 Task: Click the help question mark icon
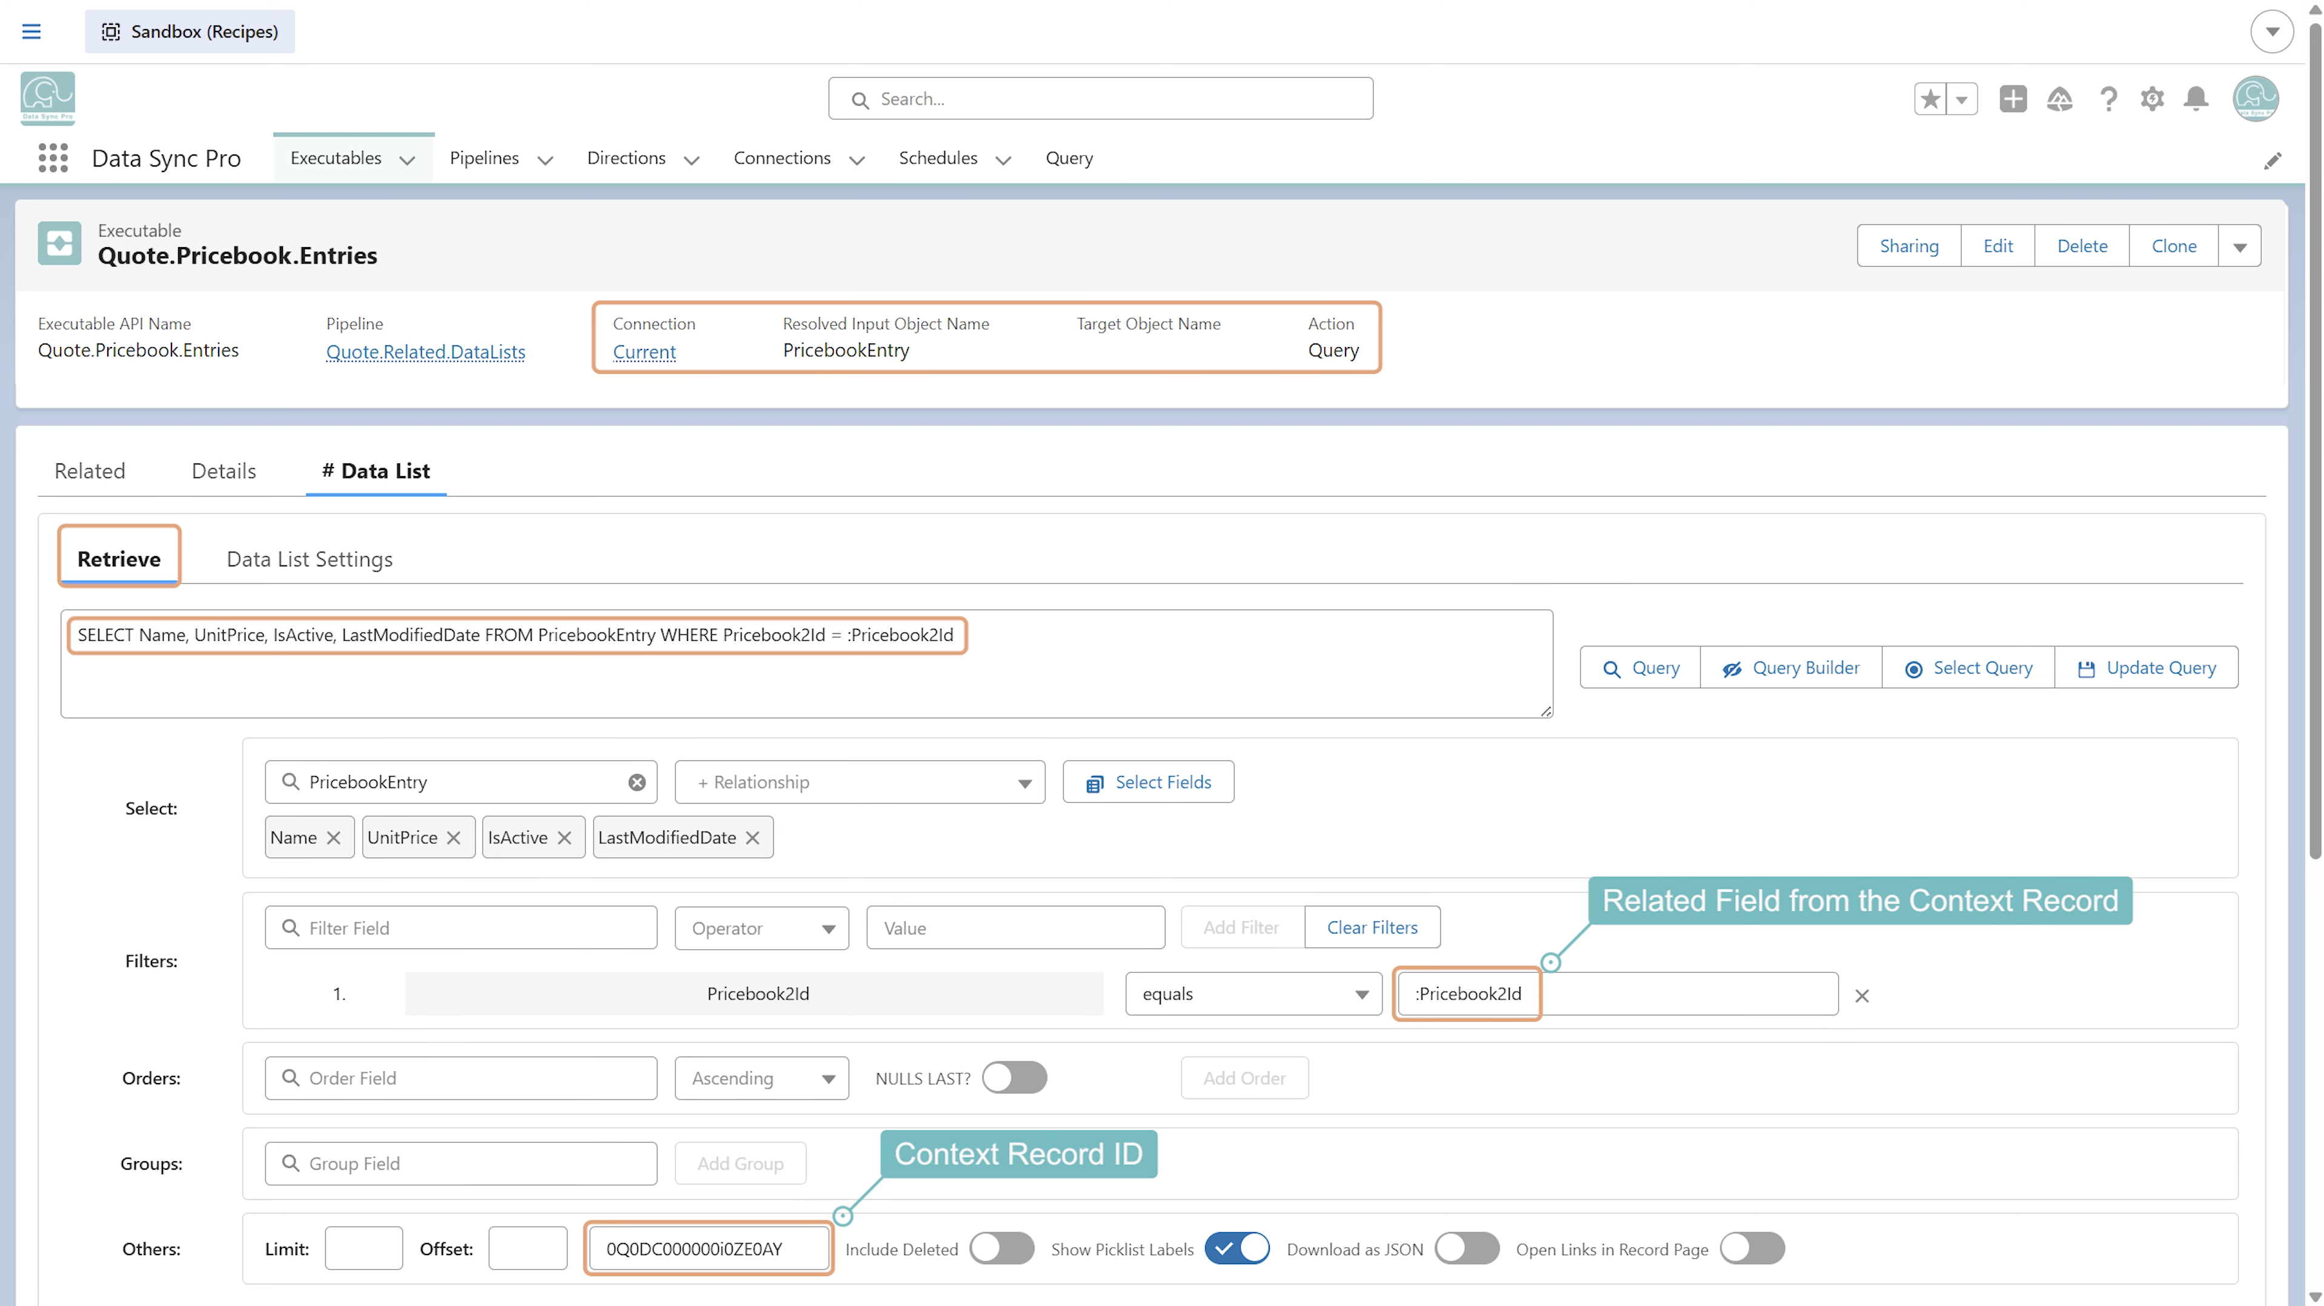[x=2108, y=98]
